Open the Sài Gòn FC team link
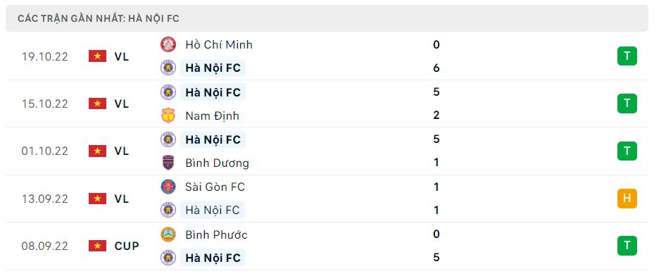 pos(215,187)
